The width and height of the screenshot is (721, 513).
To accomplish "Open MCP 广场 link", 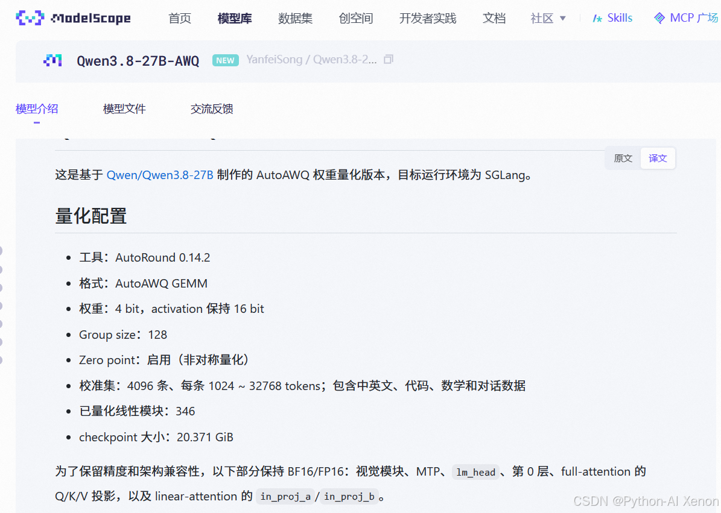I will [x=693, y=18].
